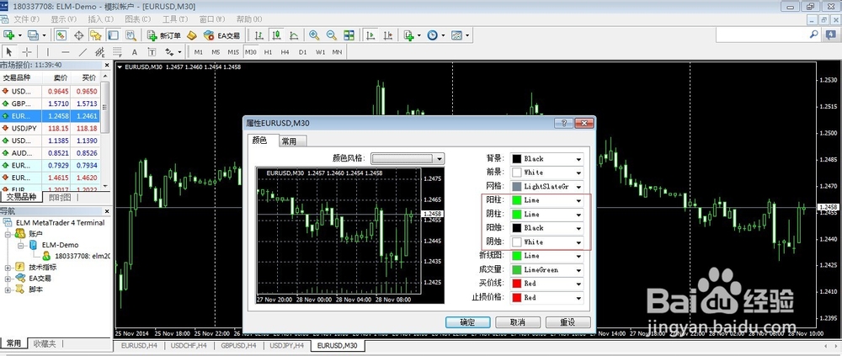The image size is (842, 356).
Task: Switch timeframe to H1
Action: [268, 52]
